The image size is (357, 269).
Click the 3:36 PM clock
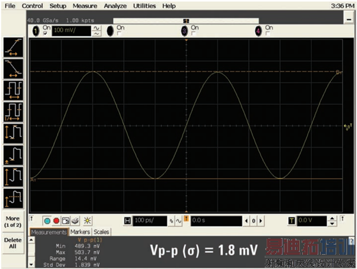[x=342, y=6]
